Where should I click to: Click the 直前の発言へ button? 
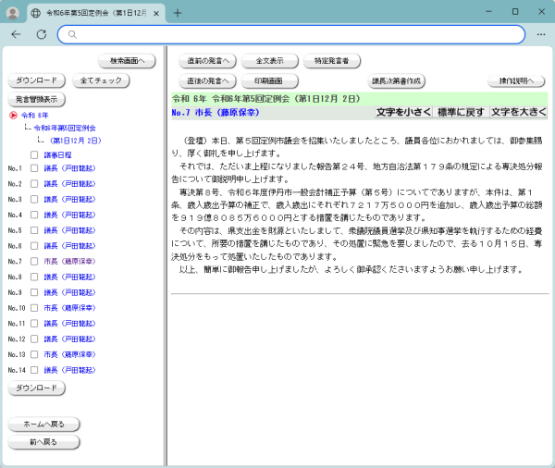pyautogui.click(x=208, y=61)
